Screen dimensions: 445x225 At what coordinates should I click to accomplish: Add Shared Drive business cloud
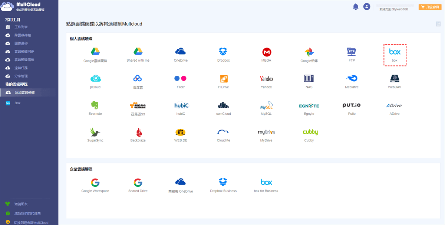pos(138,182)
